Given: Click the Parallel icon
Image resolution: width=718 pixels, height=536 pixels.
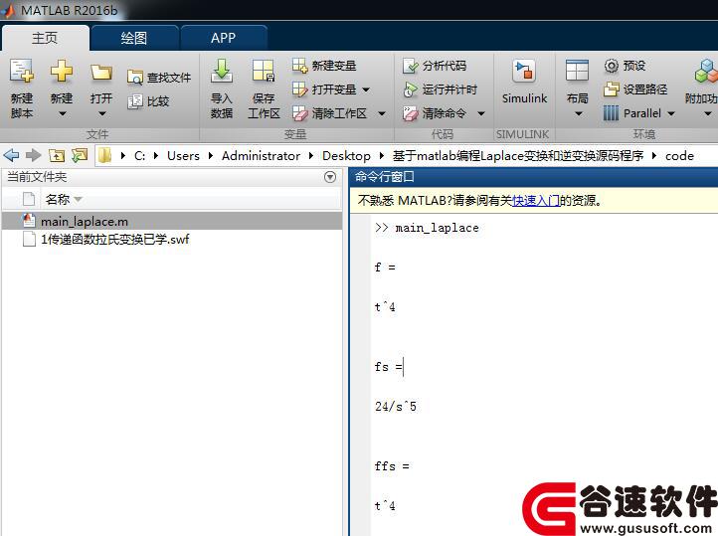Looking at the screenshot, I should (x=611, y=113).
